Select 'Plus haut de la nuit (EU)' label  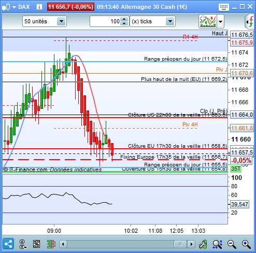pos(184,79)
